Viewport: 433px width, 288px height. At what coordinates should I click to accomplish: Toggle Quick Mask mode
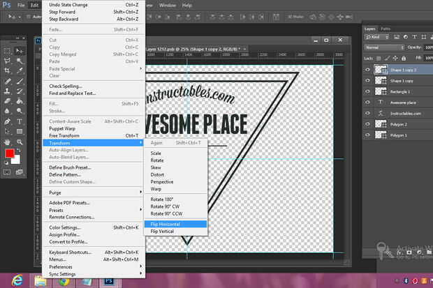tap(7, 172)
